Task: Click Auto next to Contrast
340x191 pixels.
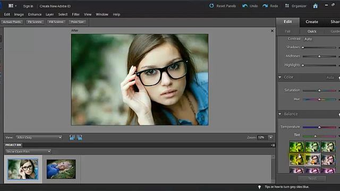Action: click(308, 39)
